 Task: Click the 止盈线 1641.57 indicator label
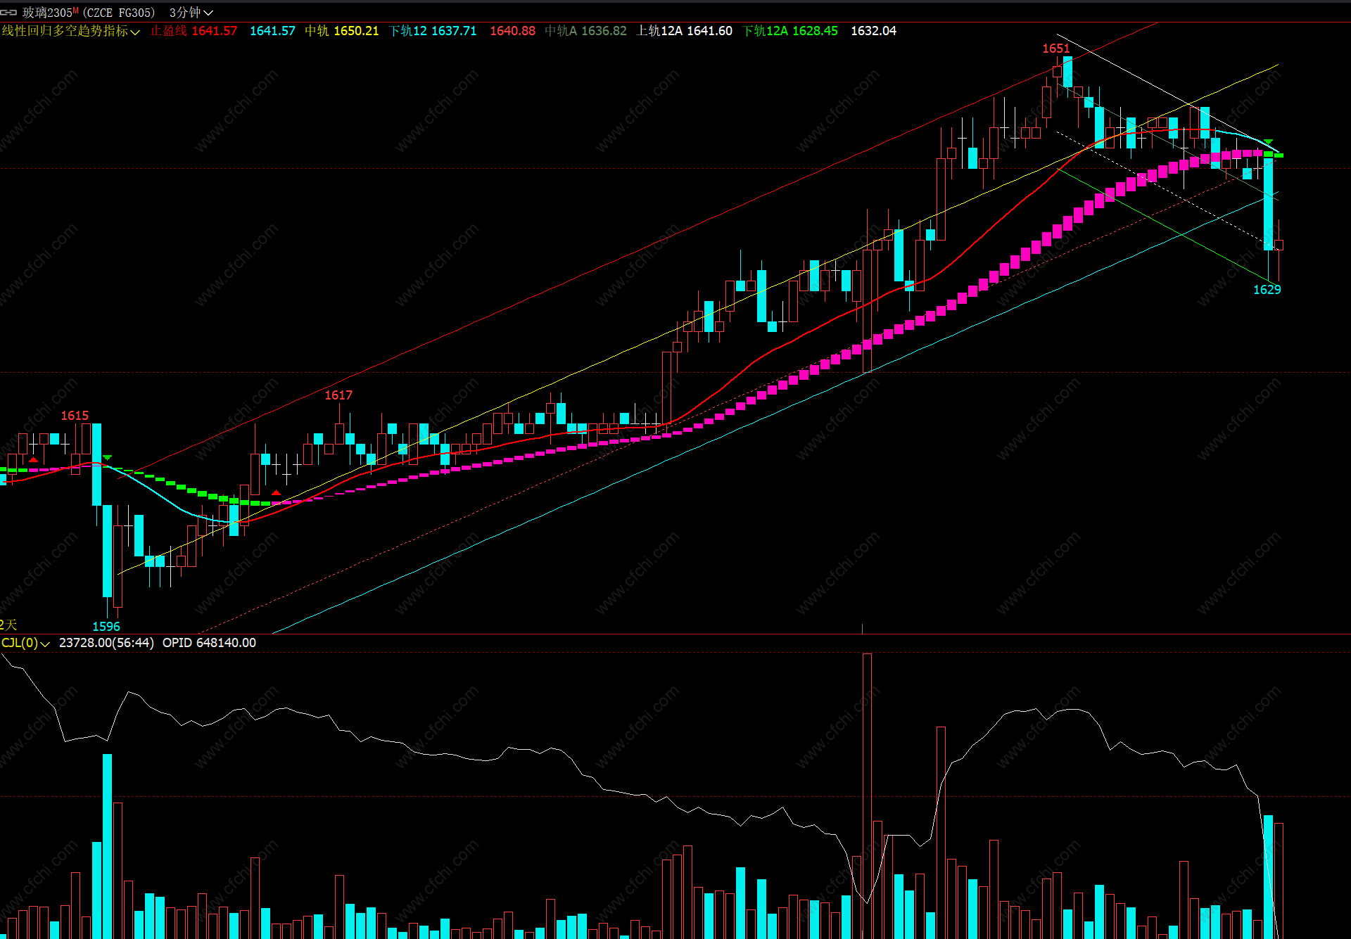pyautogui.click(x=194, y=31)
